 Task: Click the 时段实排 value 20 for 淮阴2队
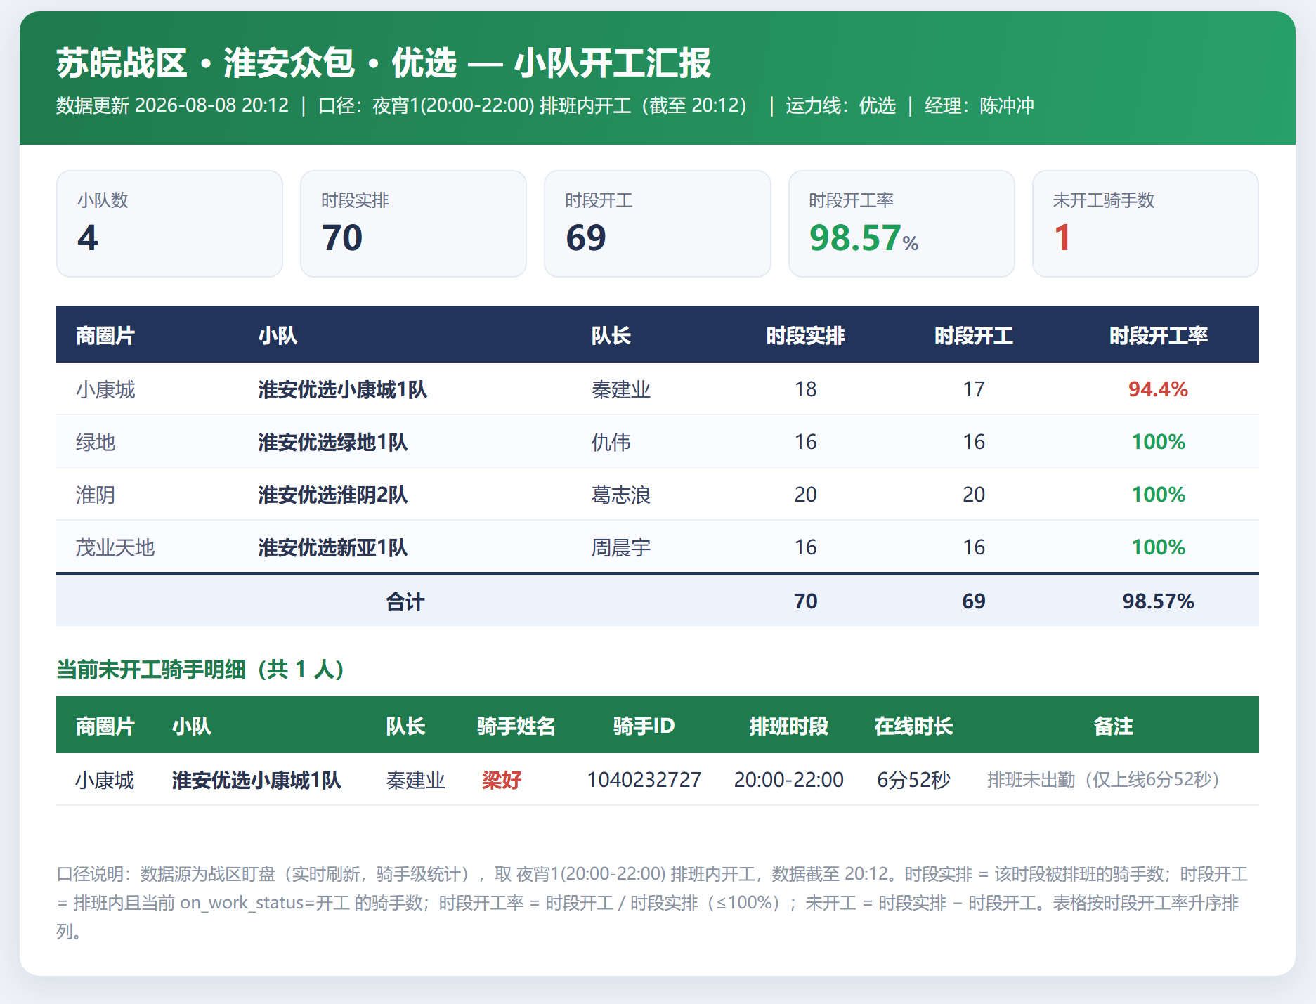[805, 495]
